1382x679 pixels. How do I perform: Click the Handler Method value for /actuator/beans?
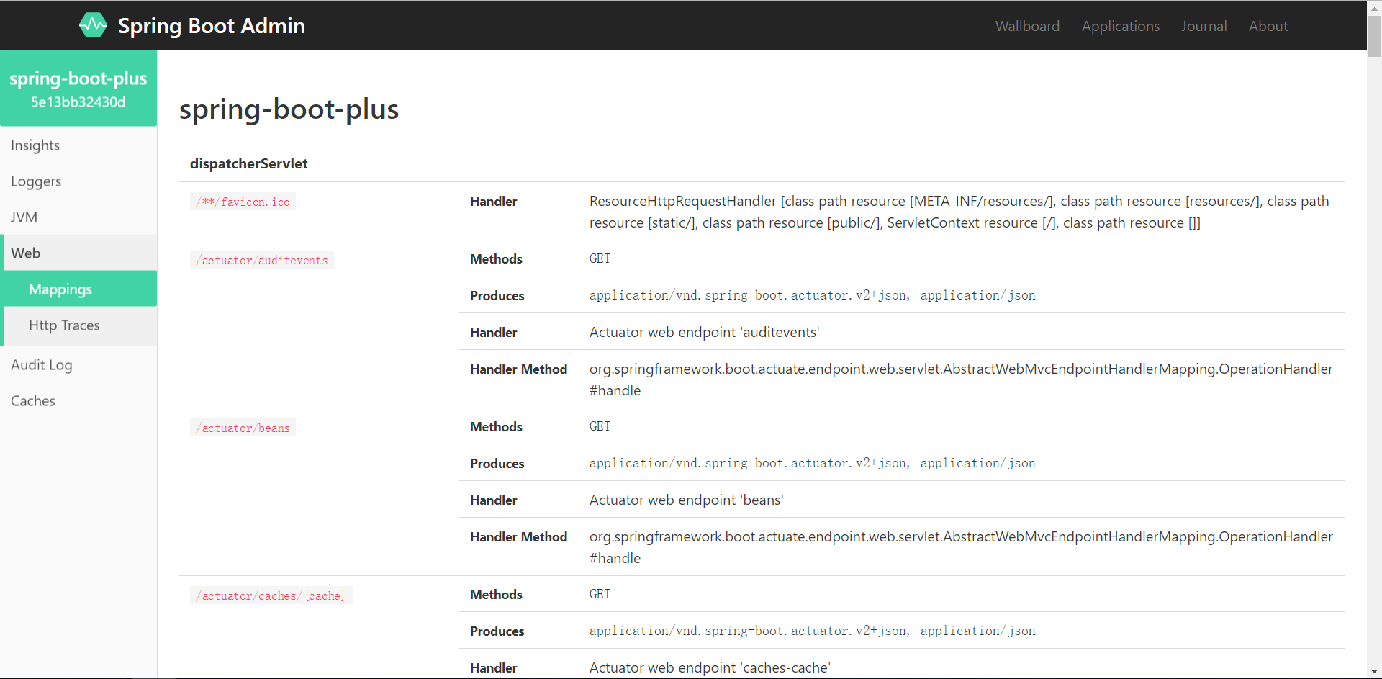coord(961,547)
